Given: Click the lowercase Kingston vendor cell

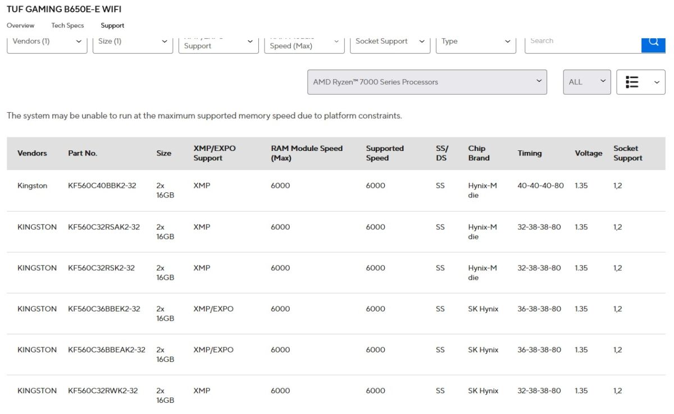Looking at the screenshot, I should [32, 186].
